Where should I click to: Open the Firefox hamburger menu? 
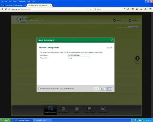click(150, 9)
